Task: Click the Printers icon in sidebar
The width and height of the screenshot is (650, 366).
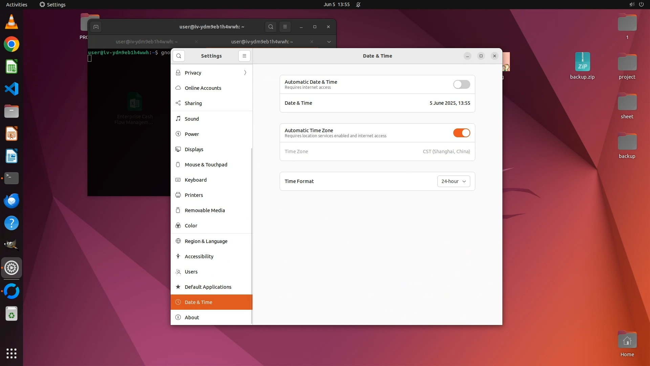Action: pos(178,195)
